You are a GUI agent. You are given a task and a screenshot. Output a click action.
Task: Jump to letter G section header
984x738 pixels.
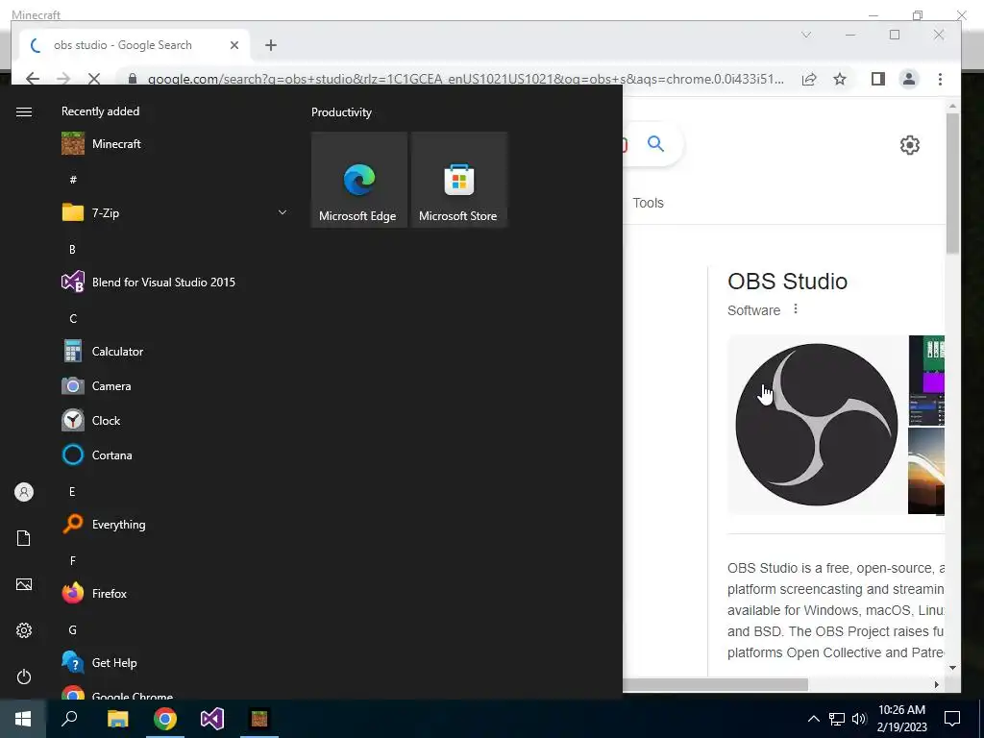[73, 630]
